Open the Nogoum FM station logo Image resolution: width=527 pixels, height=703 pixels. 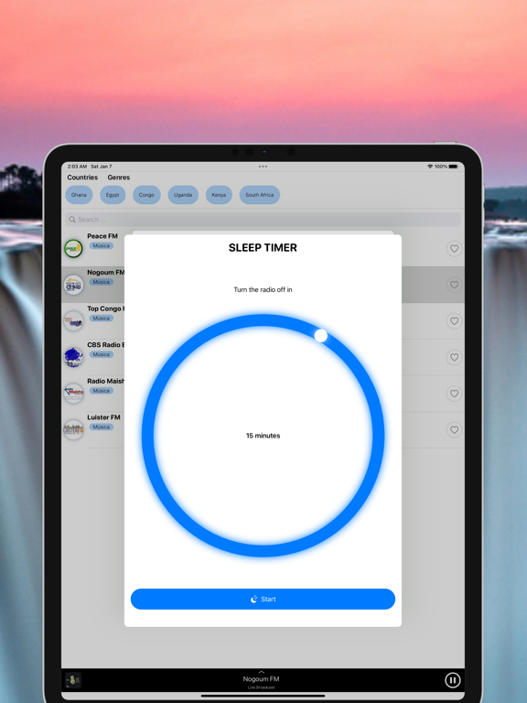[73, 285]
